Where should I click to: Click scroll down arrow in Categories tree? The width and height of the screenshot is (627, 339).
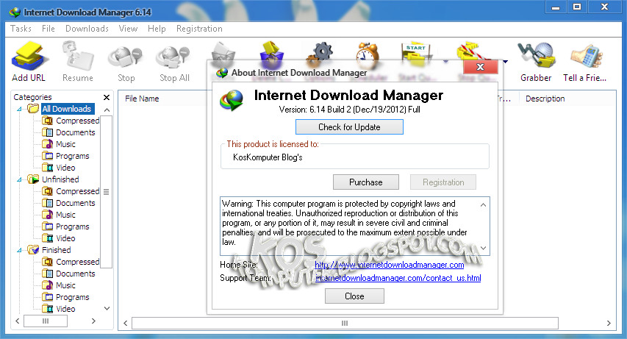click(107, 309)
